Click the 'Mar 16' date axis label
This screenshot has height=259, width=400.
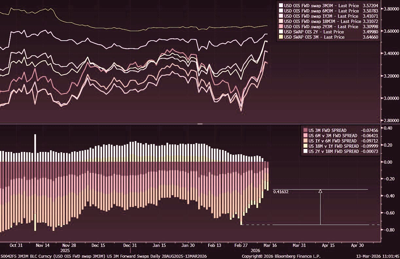[x=270, y=245]
